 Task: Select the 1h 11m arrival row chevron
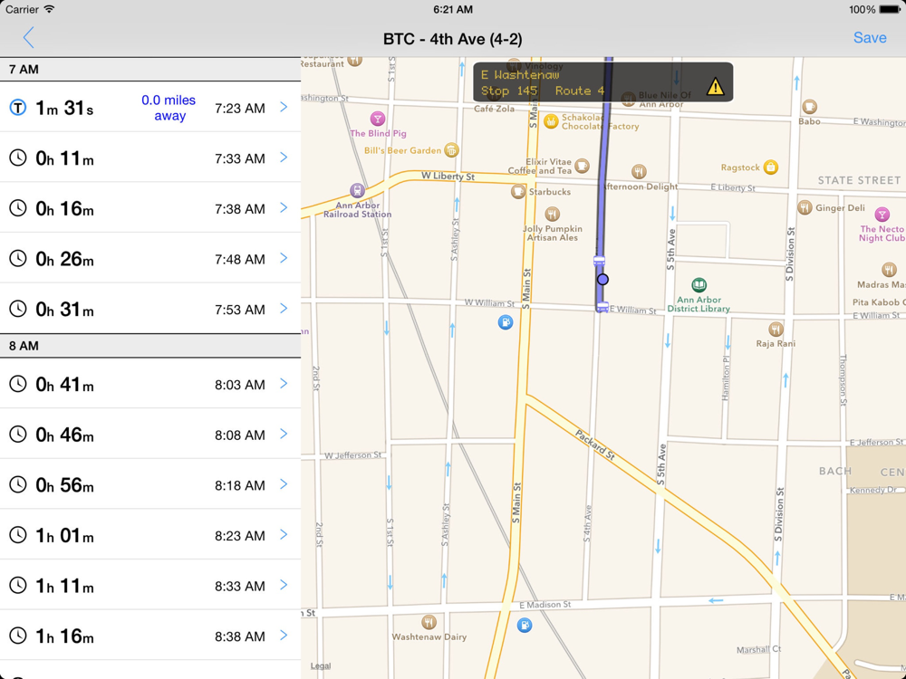(x=284, y=584)
